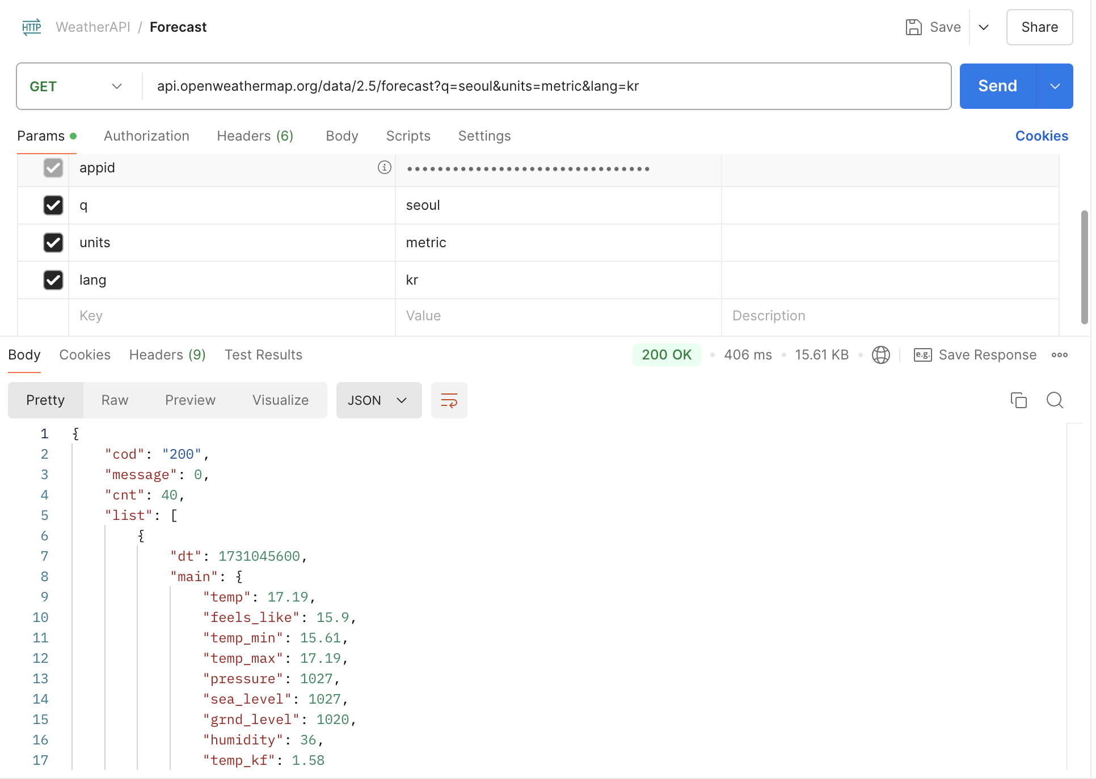This screenshot has width=1096, height=779.
Task: Open the GET method dropdown
Action: 77,86
